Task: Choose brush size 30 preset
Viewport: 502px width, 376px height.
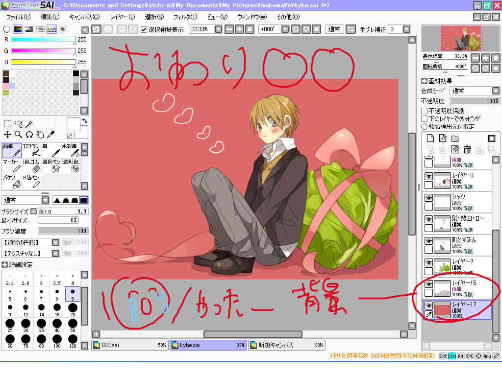Action: [25, 325]
